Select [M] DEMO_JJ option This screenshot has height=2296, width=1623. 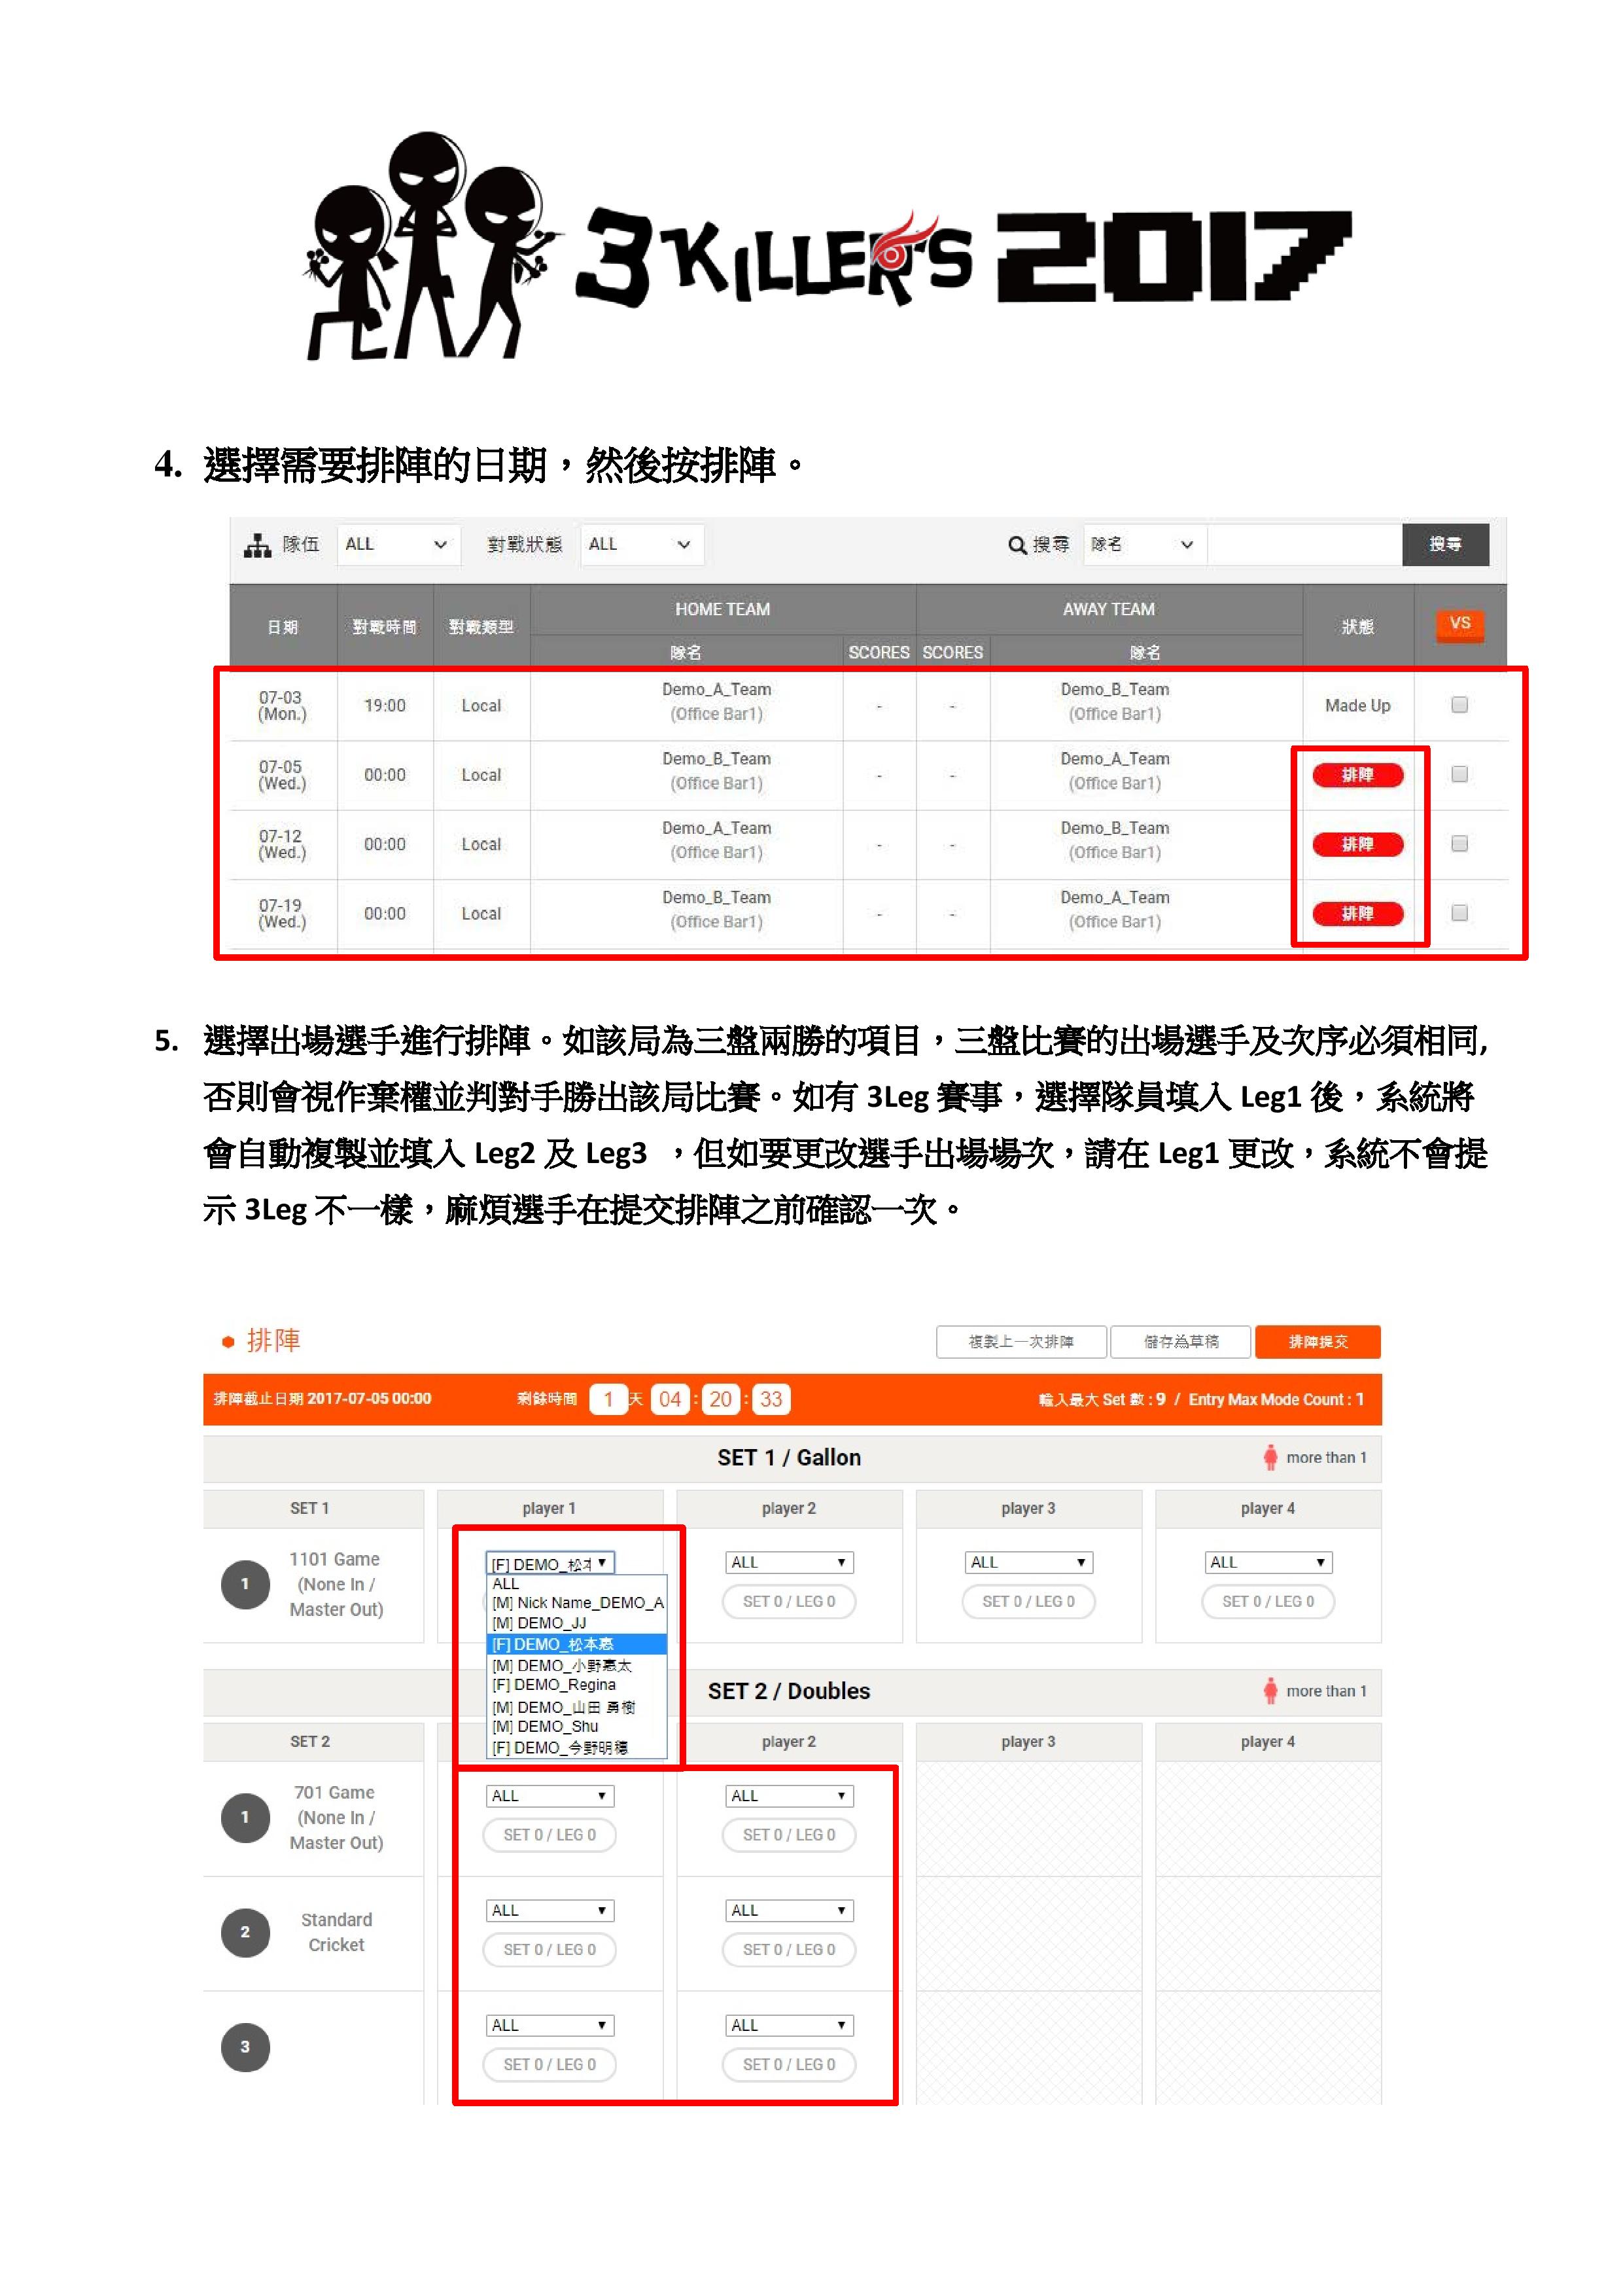tap(576, 1623)
